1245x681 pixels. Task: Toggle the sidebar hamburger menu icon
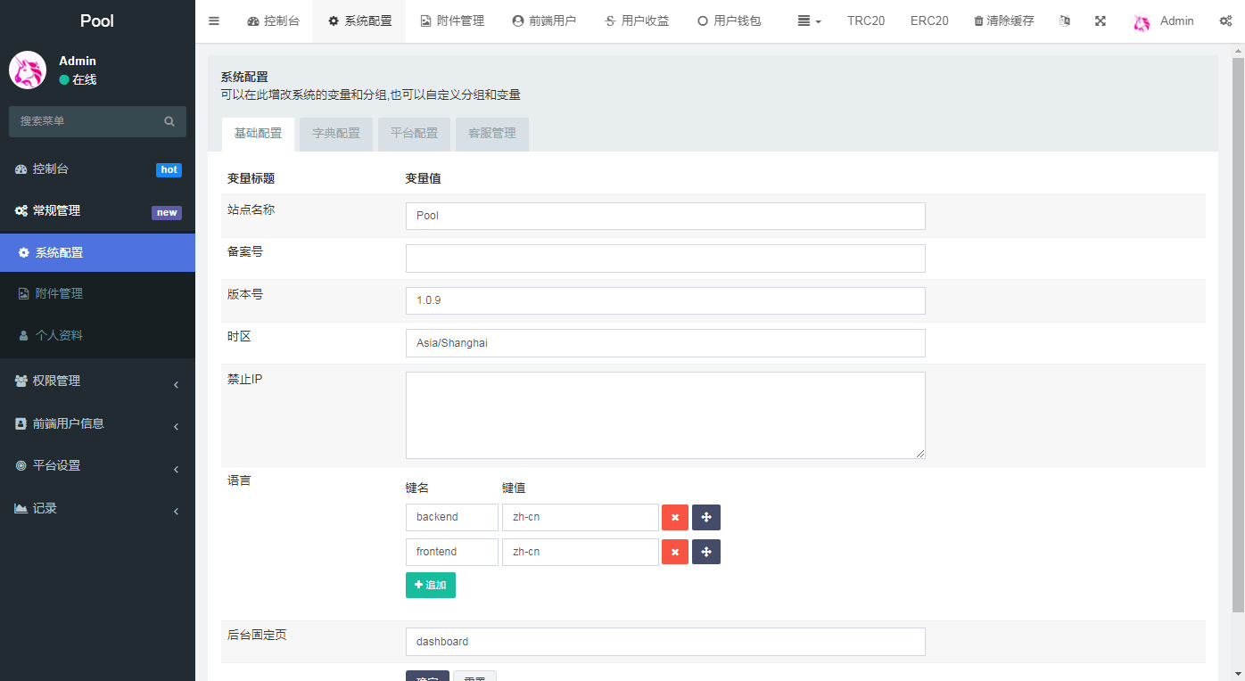click(x=214, y=21)
